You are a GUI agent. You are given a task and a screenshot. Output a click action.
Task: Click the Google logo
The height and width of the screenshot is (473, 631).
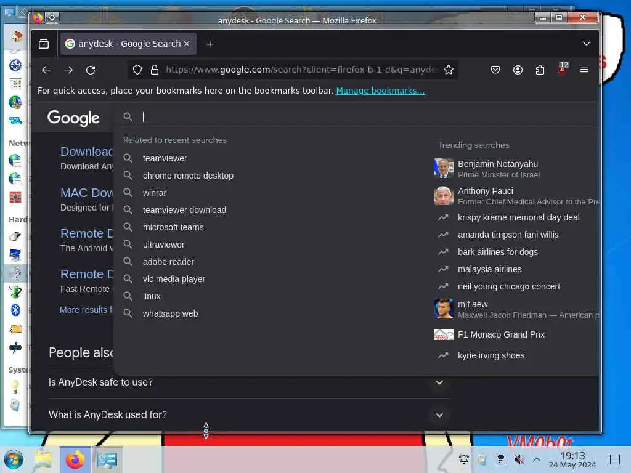73,118
